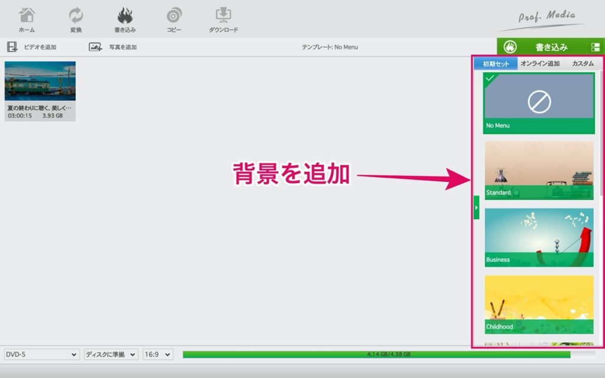
Task: Open the ダウンロード download icon
Action: click(223, 15)
